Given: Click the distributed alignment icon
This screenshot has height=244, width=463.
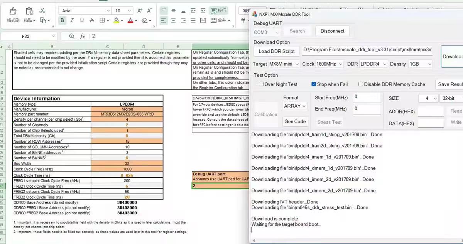Looking at the screenshot, I should point(203,20).
